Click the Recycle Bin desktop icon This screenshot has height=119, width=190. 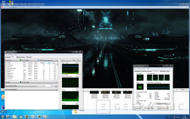click(4, 2)
